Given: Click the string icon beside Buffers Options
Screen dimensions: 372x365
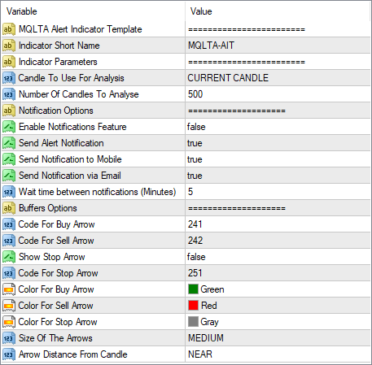Looking at the screenshot, I should coord(9,208).
